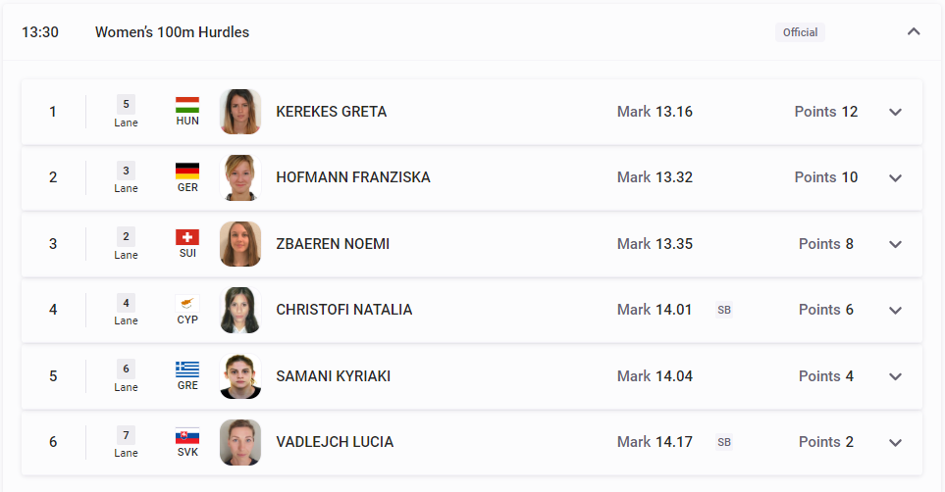Click the Cyprus flag icon
This screenshot has height=492, width=945.
187,303
